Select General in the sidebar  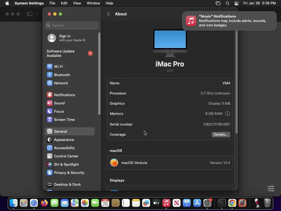(69, 131)
